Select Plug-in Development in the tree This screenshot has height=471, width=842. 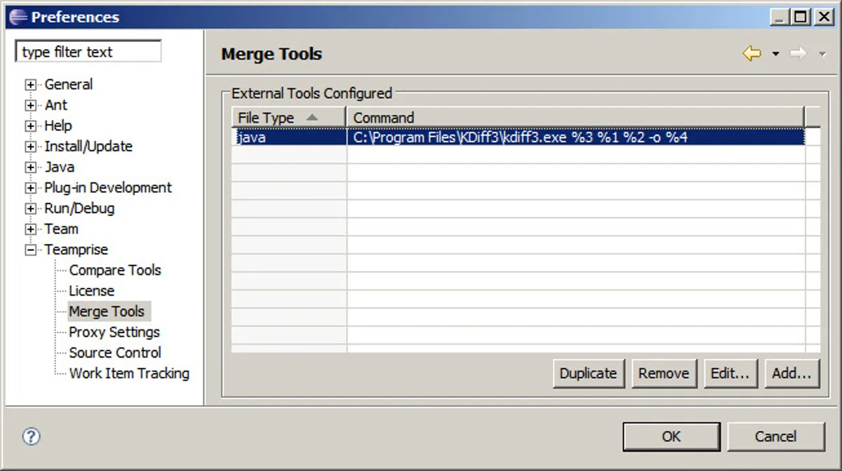tap(108, 188)
